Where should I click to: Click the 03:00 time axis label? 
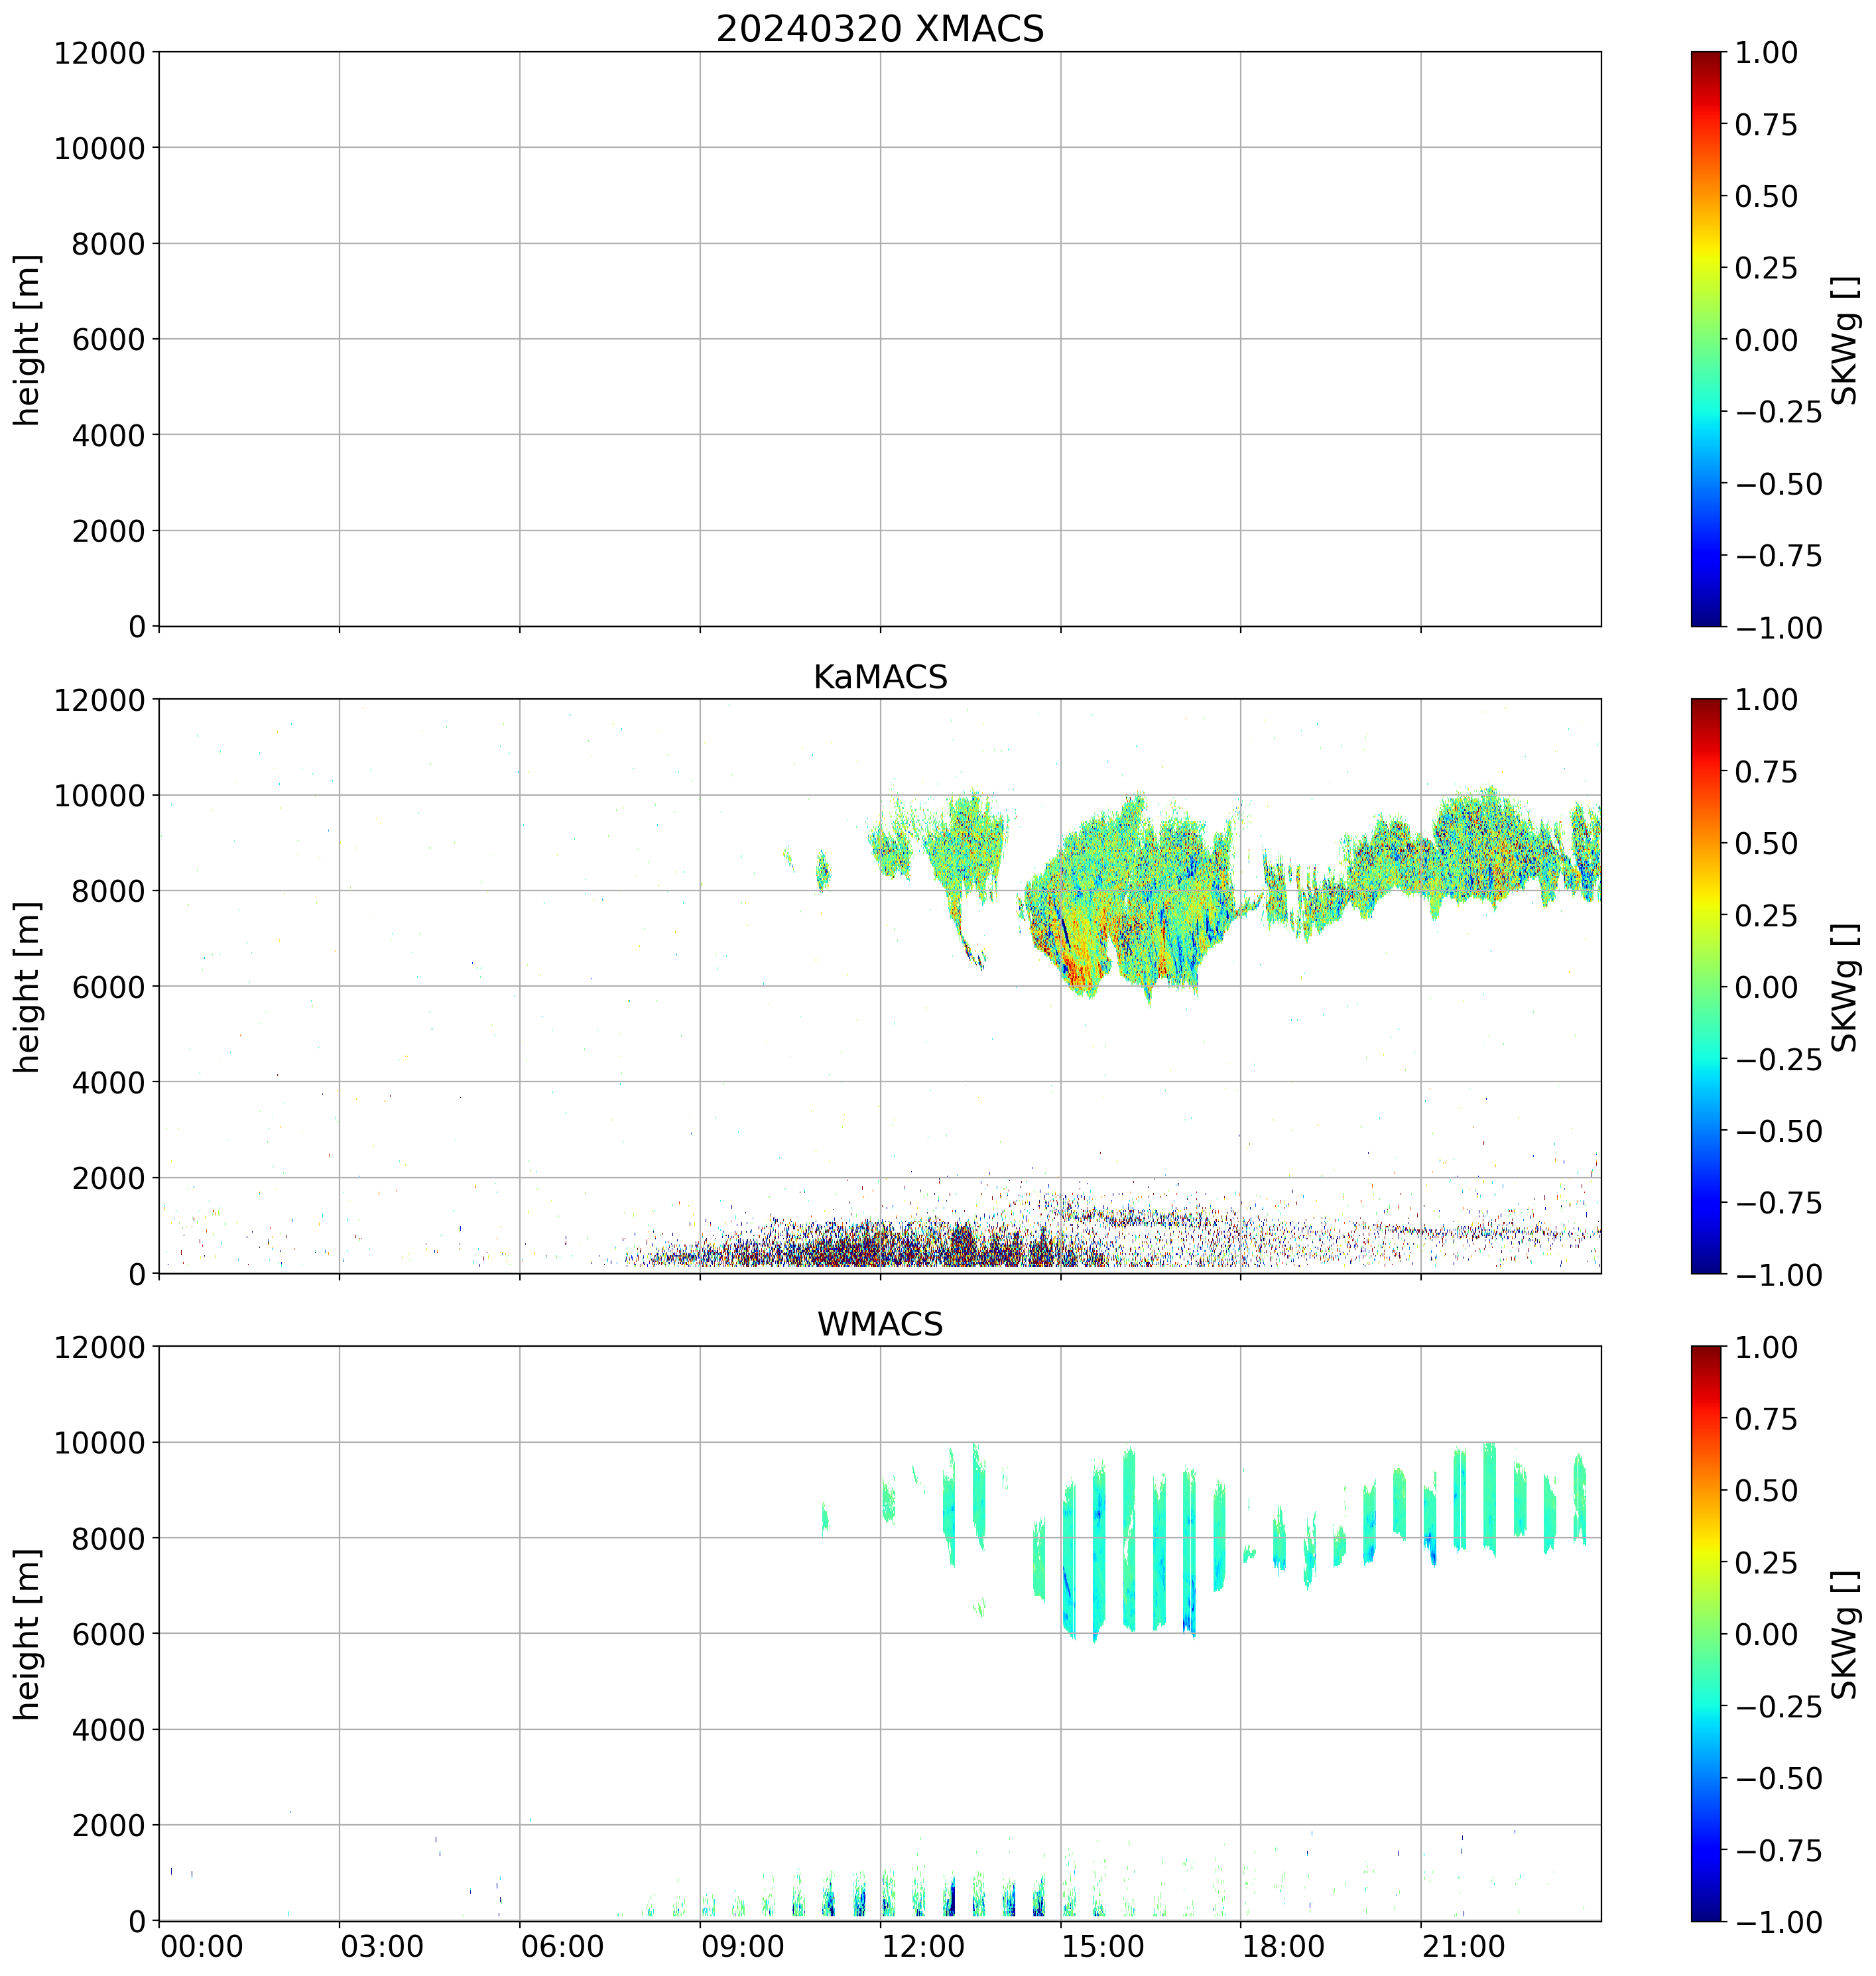tap(381, 1947)
